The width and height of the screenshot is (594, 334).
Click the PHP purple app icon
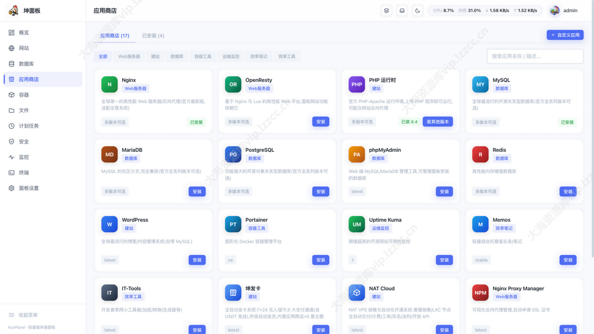pyautogui.click(x=357, y=85)
